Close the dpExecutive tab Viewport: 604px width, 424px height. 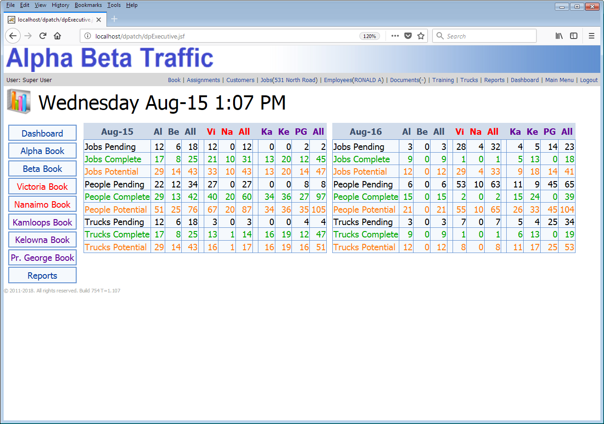[99, 20]
